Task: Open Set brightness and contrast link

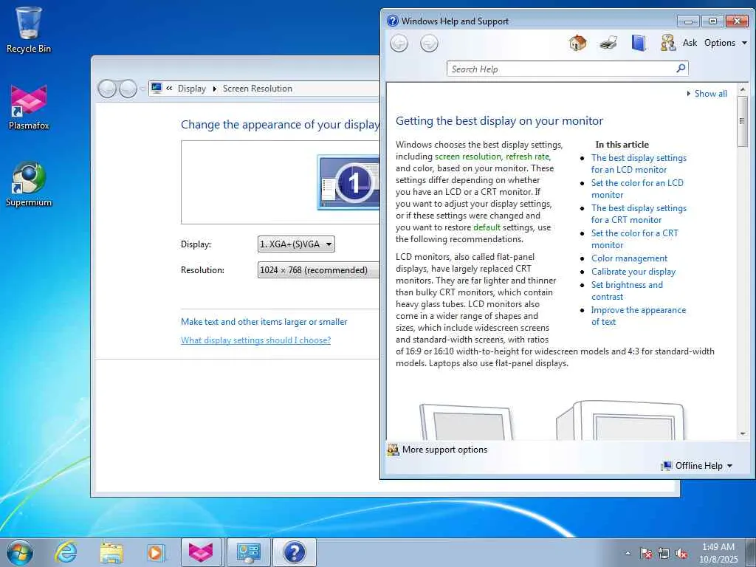Action: click(628, 291)
